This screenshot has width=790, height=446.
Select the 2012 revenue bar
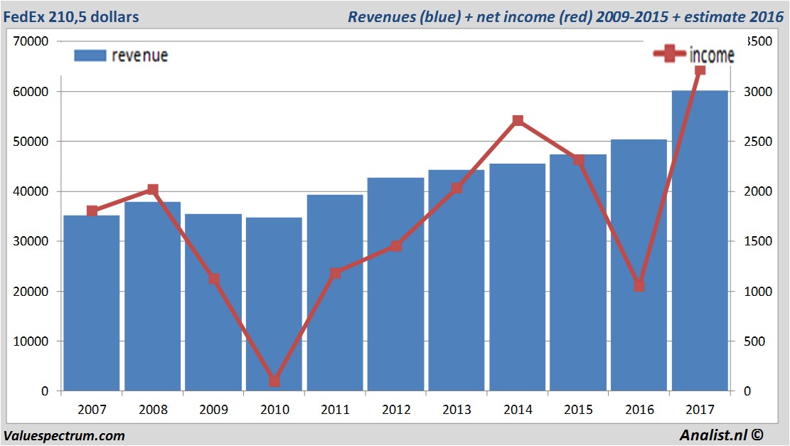pyautogui.click(x=396, y=285)
